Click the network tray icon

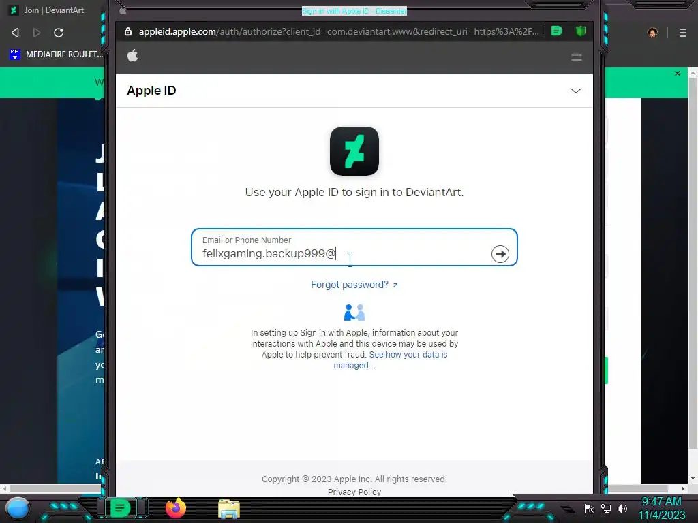click(606, 509)
